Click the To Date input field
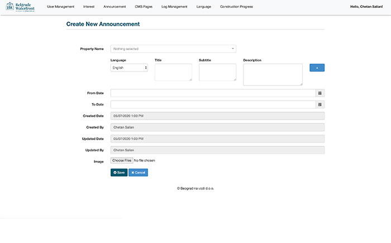Viewport: 391px width, 243px height. pyautogui.click(x=213, y=104)
